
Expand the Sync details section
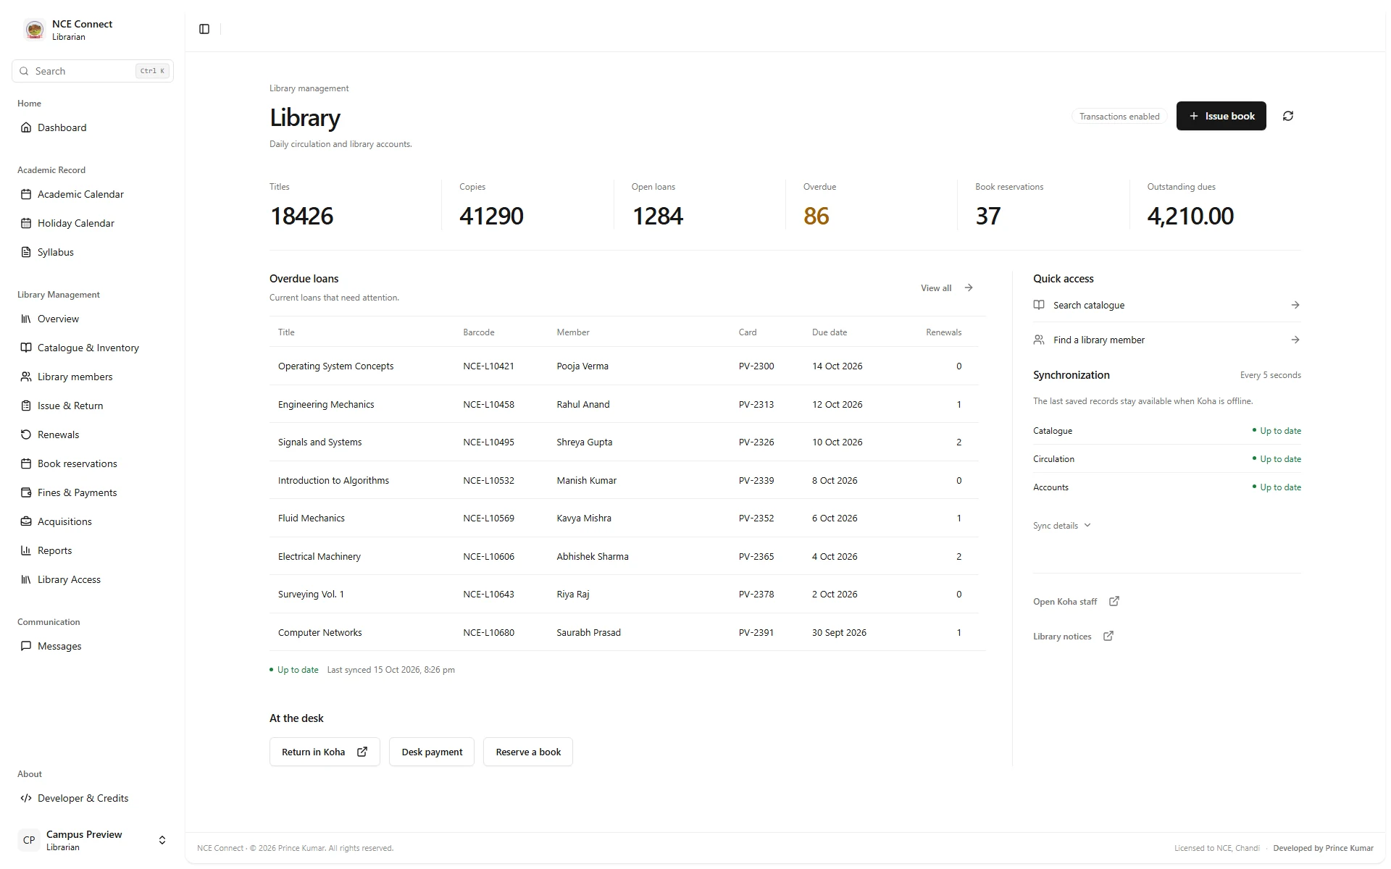pos(1062,526)
